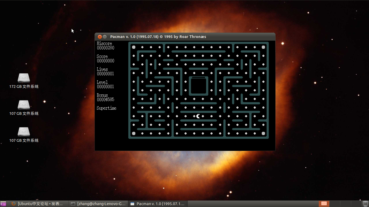Click the Pac-Man character in the maze
This screenshot has width=369, height=207.
point(198,116)
